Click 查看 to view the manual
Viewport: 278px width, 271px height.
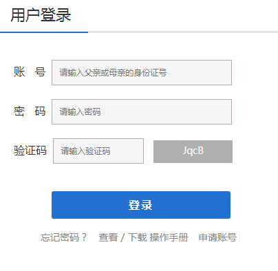point(108,237)
